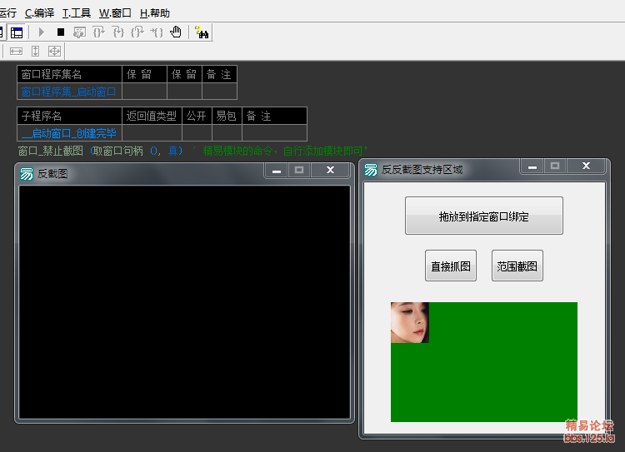Screen dimensions: 625x452
Task: Click the step over debug icon
Action: 99,32
